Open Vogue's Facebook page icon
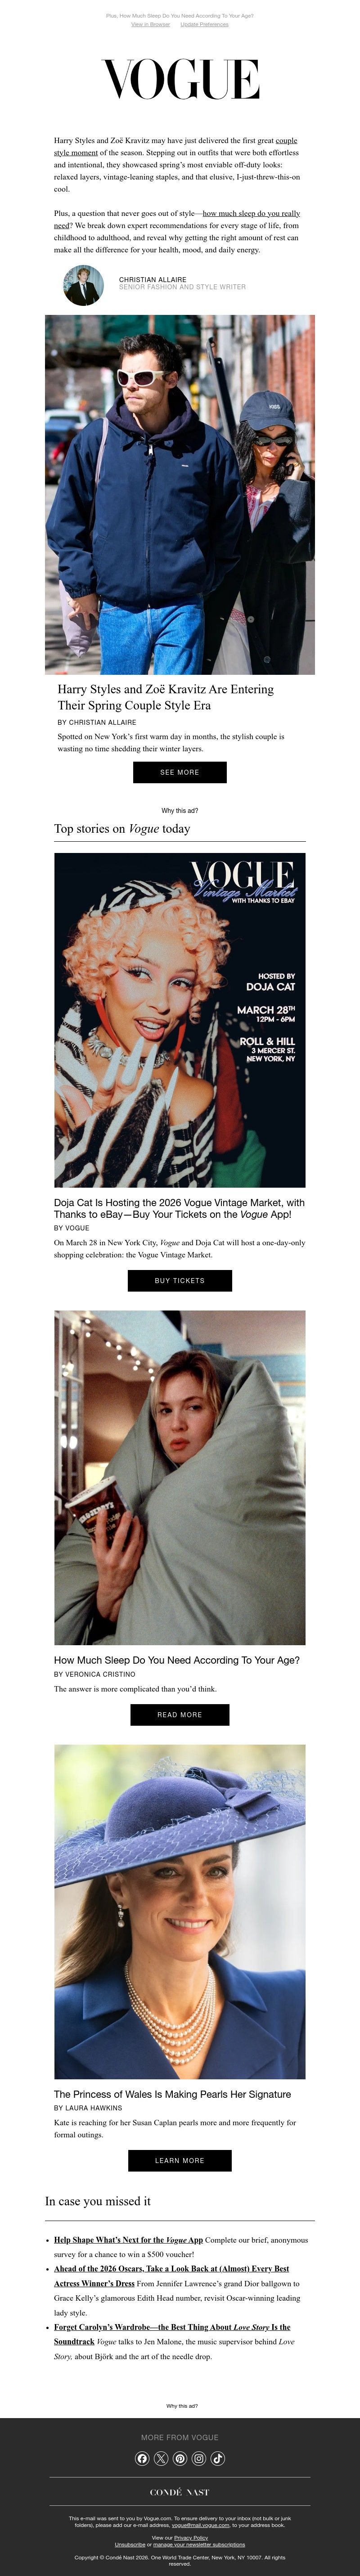This screenshot has height=2576, width=360. (142, 2459)
